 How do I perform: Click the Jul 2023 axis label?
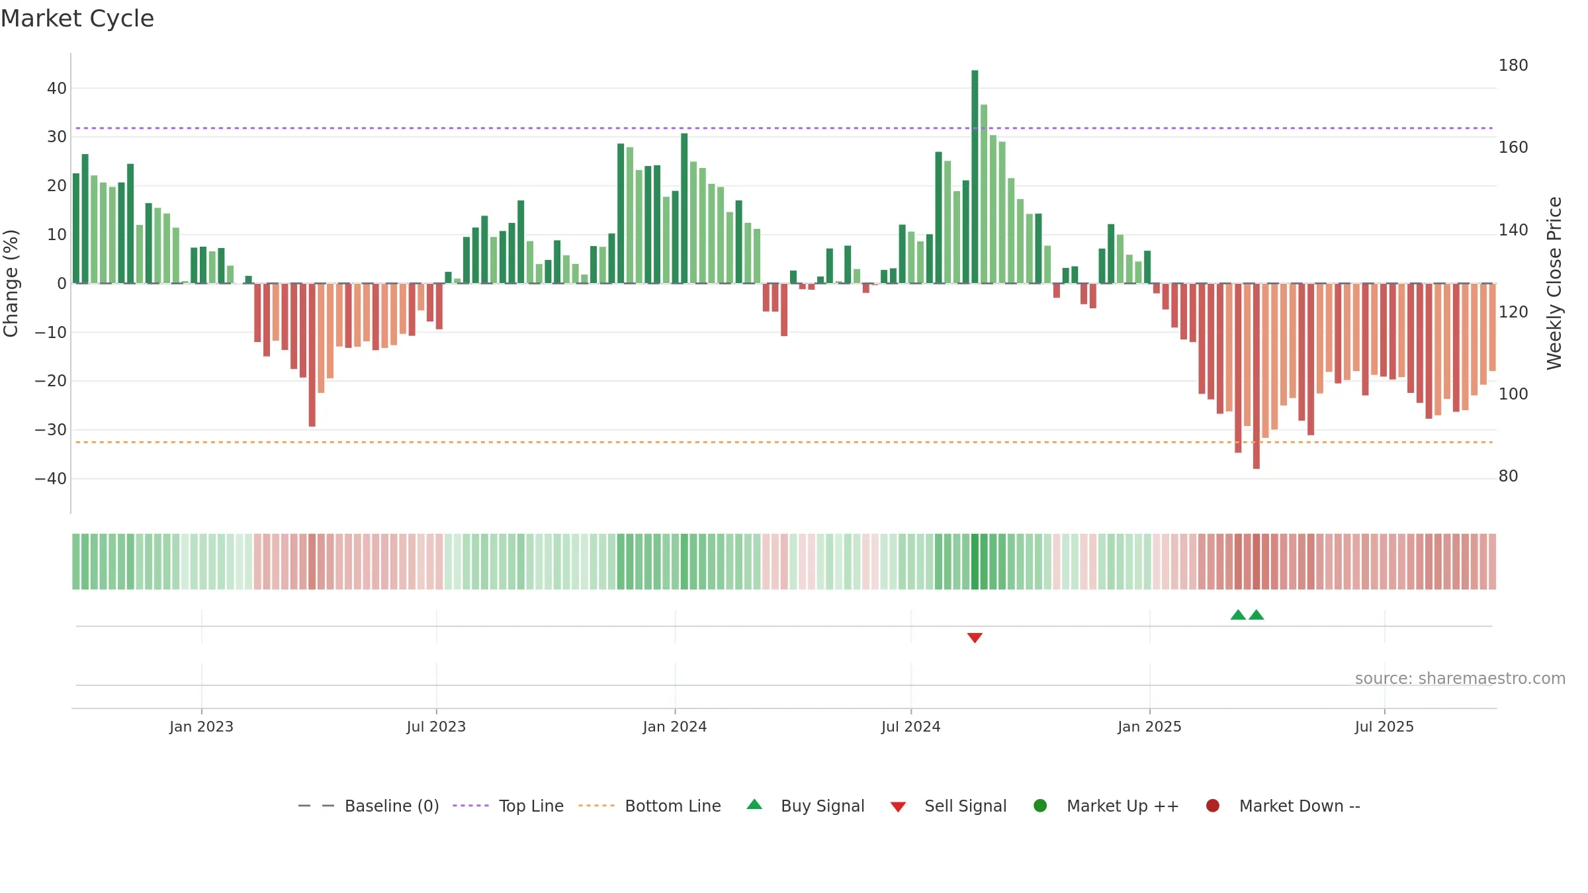[436, 726]
